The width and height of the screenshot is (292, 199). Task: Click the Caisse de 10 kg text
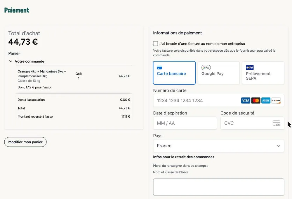point(29,81)
